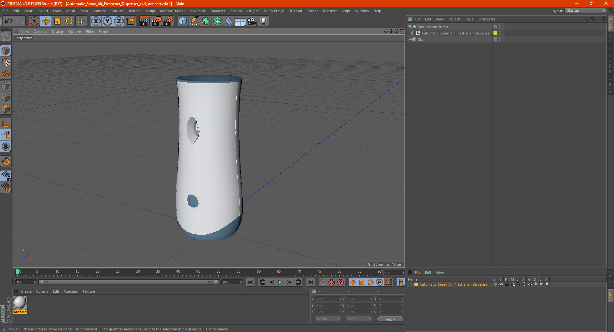This screenshot has height=332, width=614.
Task: Select the Live Selection tool
Action: (34, 21)
